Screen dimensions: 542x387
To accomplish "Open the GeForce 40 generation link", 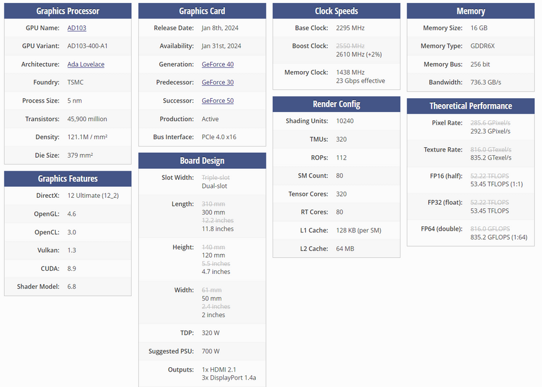I will coord(218,64).
